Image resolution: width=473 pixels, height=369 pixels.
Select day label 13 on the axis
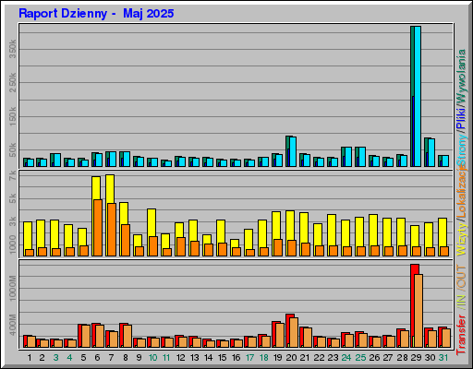(195, 358)
